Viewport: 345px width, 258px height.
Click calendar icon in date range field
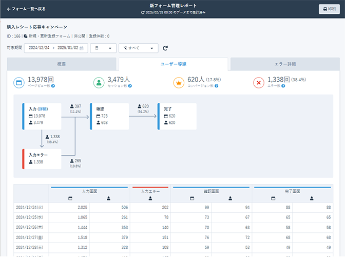point(82,48)
